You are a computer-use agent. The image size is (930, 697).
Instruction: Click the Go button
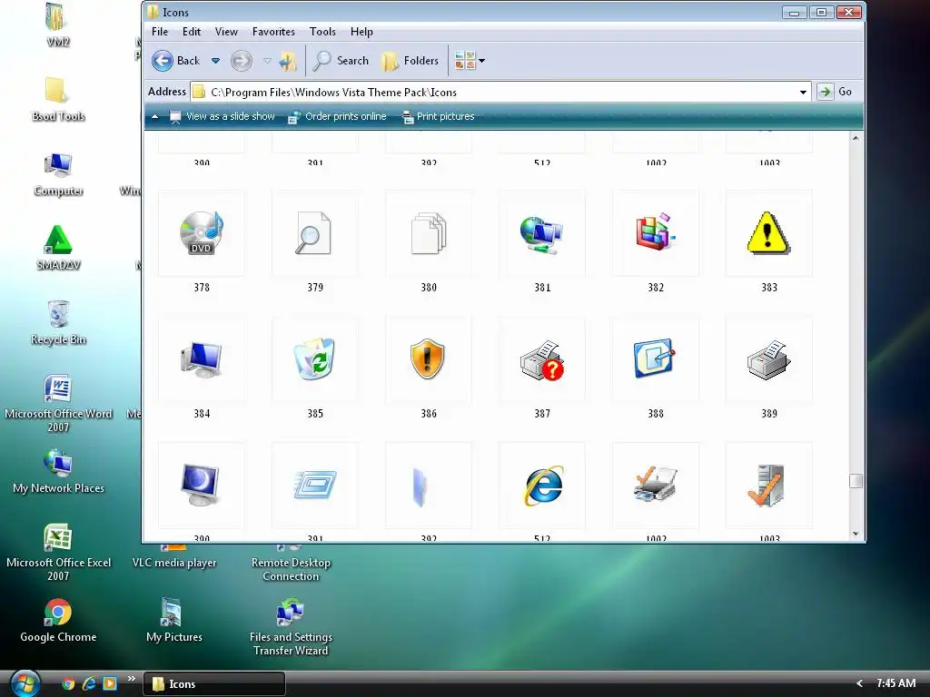click(x=836, y=92)
